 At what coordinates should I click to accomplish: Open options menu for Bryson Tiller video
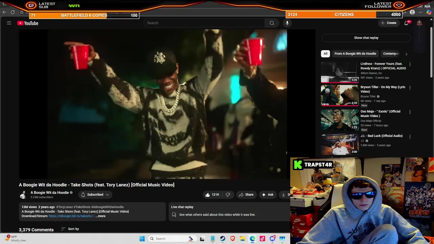(410, 88)
